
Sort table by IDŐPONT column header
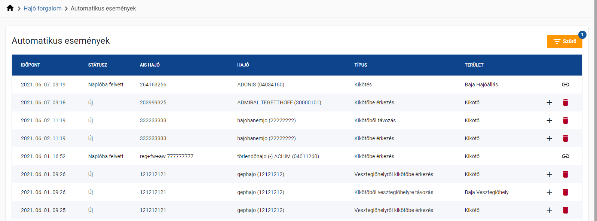click(x=30, y=65)
